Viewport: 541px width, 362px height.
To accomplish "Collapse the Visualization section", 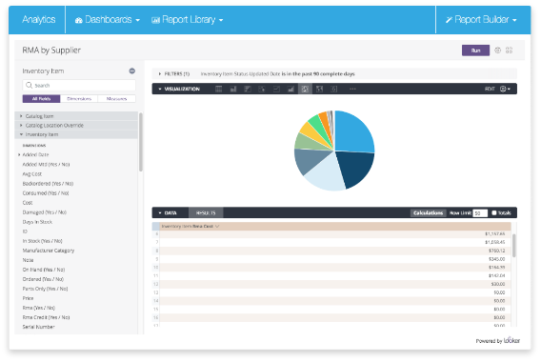I will pos(160,89).
